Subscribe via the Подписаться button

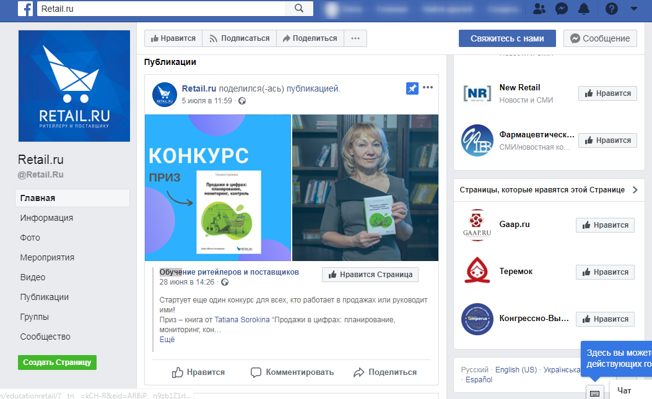(x=240, y=38)
